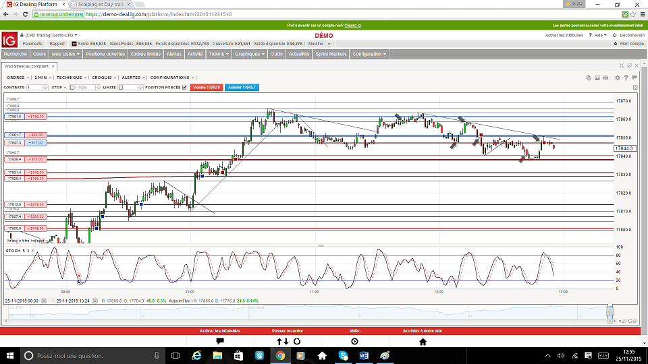Toggle the Position forcée checkbox
This screenshot has width=648, height=364.
click(x=184, y=87)
